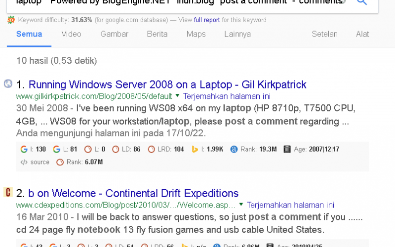Image resolution: width=395 pixels, height=247 pixels.
Task: Click Alexa icon for Rank: 19.3M
Action: 234,150
